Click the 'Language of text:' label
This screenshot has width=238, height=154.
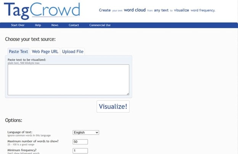tap(20, 132)
